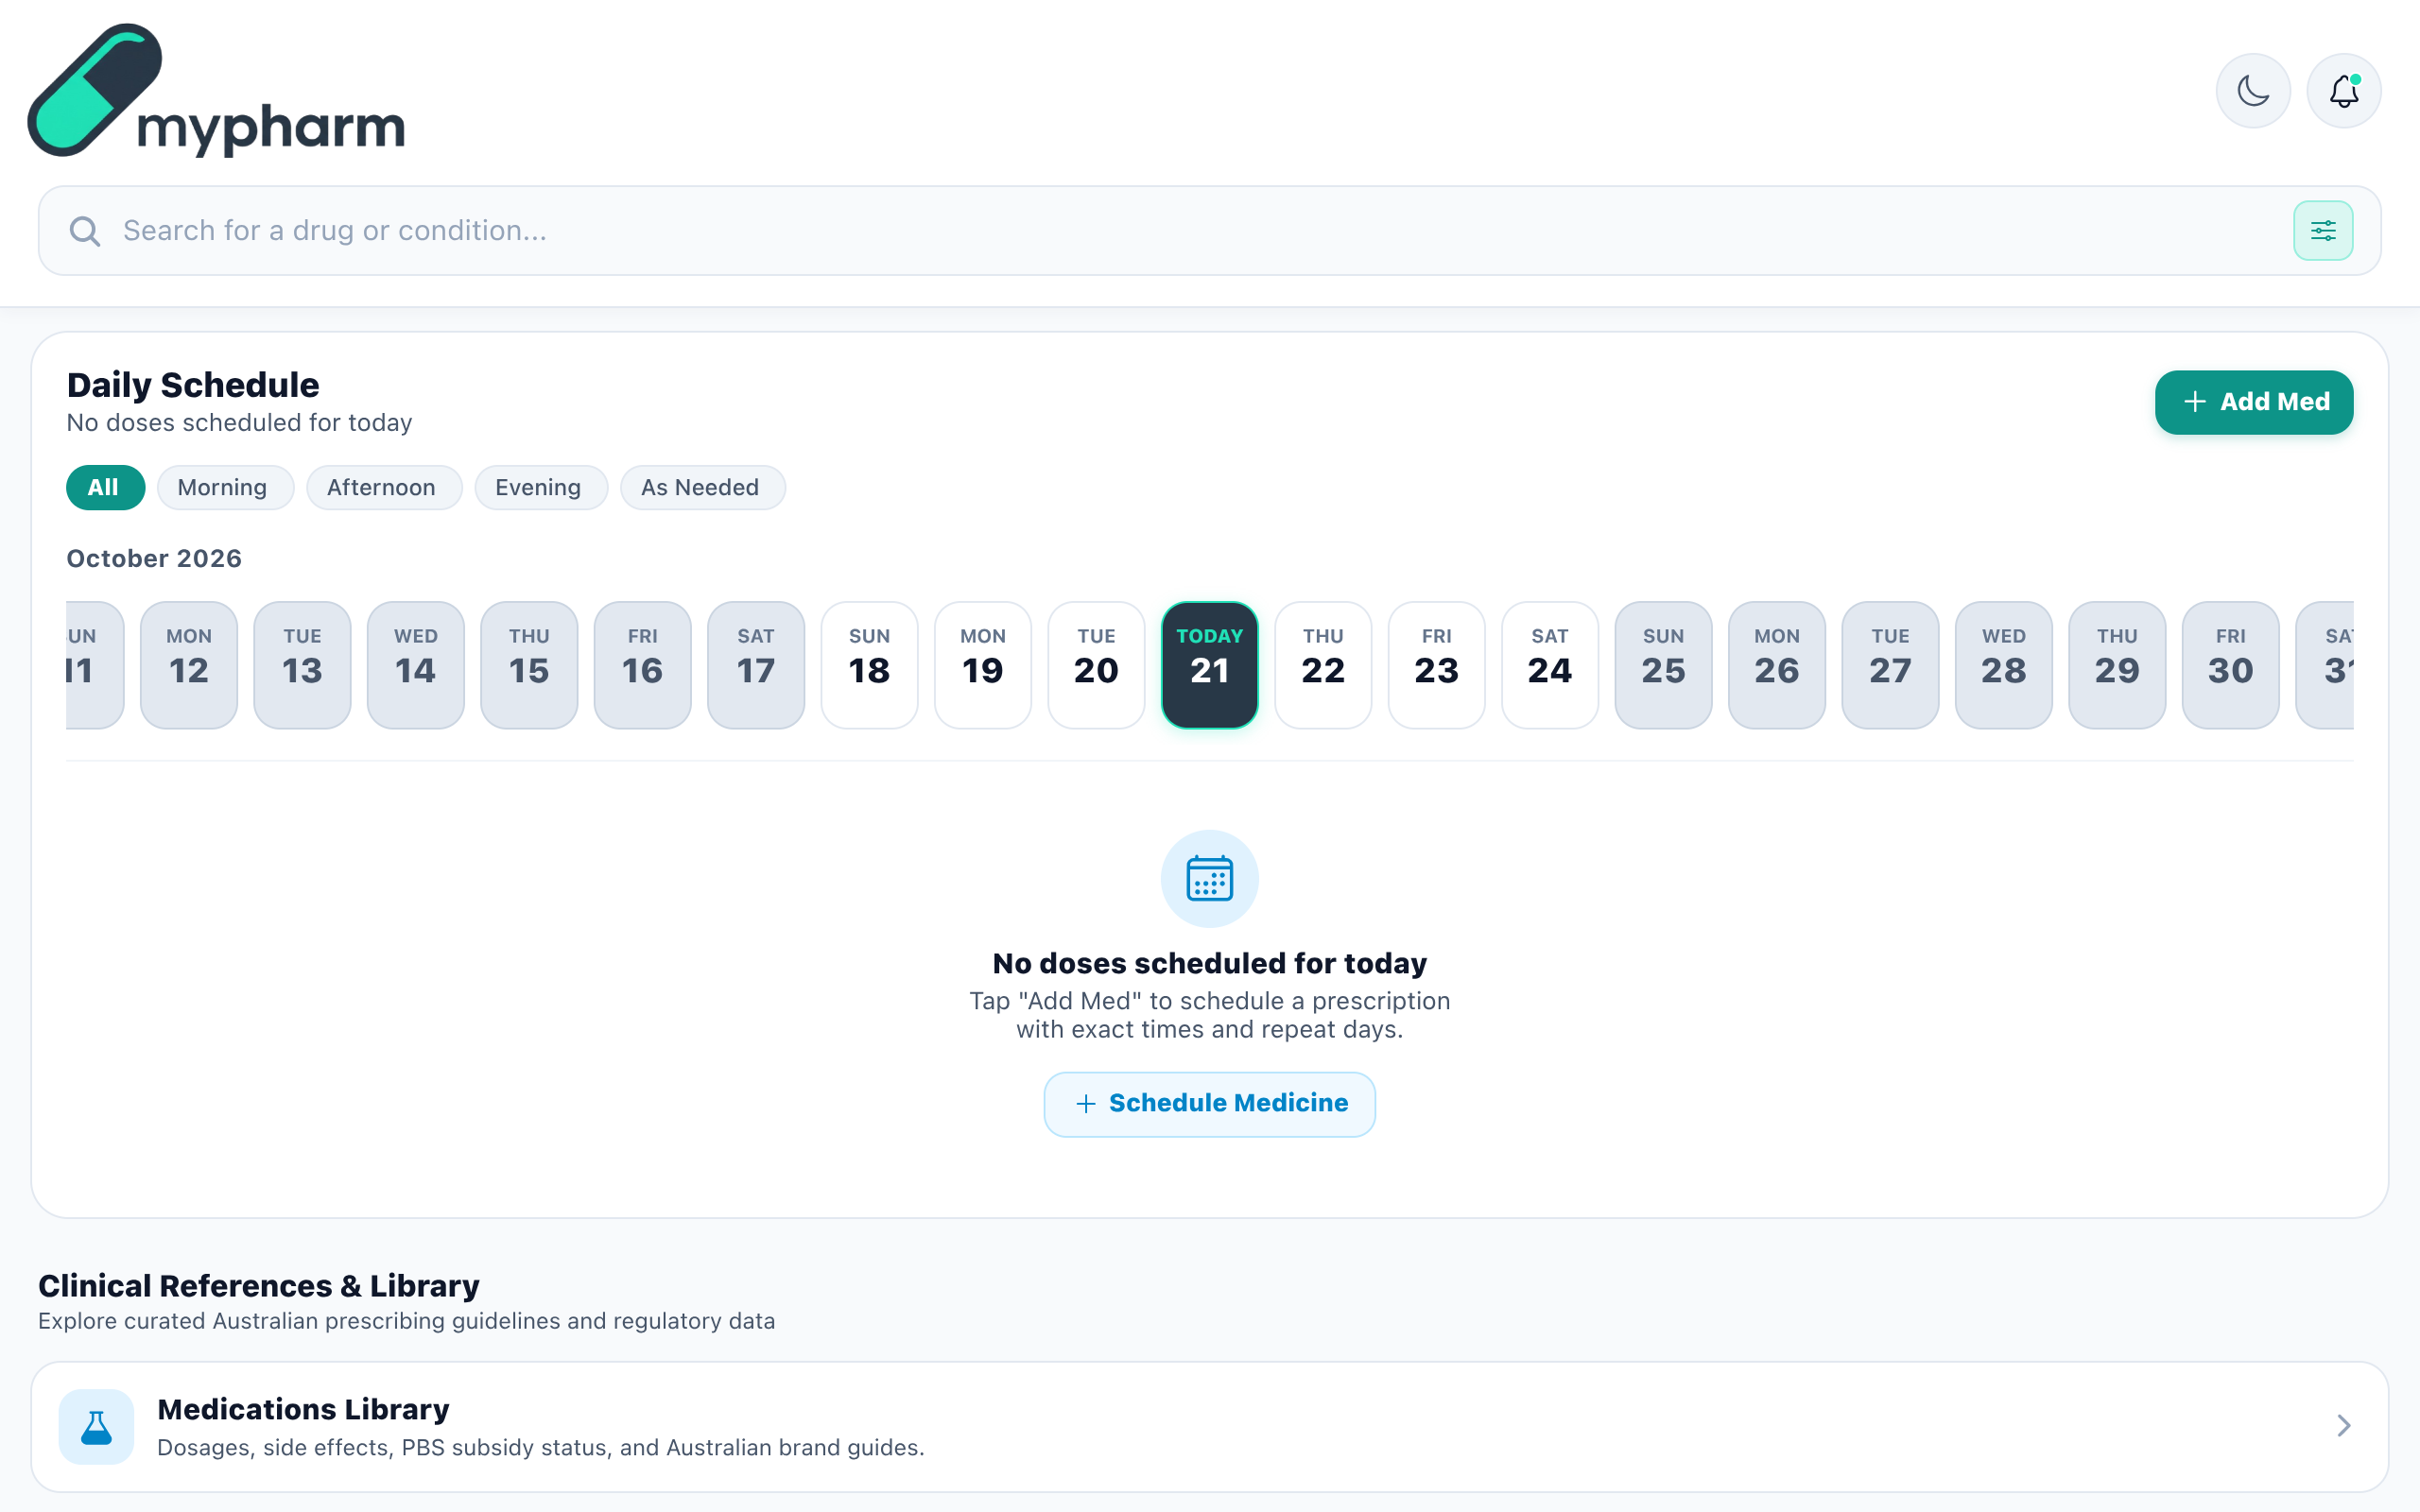The width and height of the screenshot is (2420, 1512).
Task: Click the calendar icon in empty state
Action: pos(1209,878)
